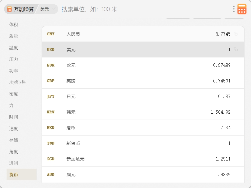Viewport: 251px width, 188px height.
Task: Click the HKD value 7.84
Action: tap(226, 128)
